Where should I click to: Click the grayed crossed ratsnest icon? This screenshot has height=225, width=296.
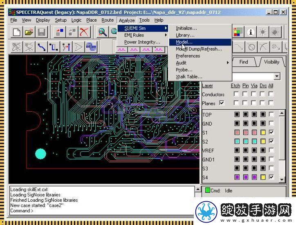pyautogui.click(x=29, y=47)
